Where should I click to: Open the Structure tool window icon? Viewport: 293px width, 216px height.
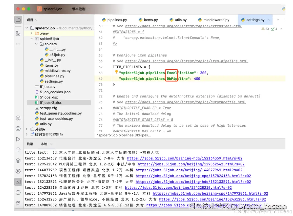(18, 33)
